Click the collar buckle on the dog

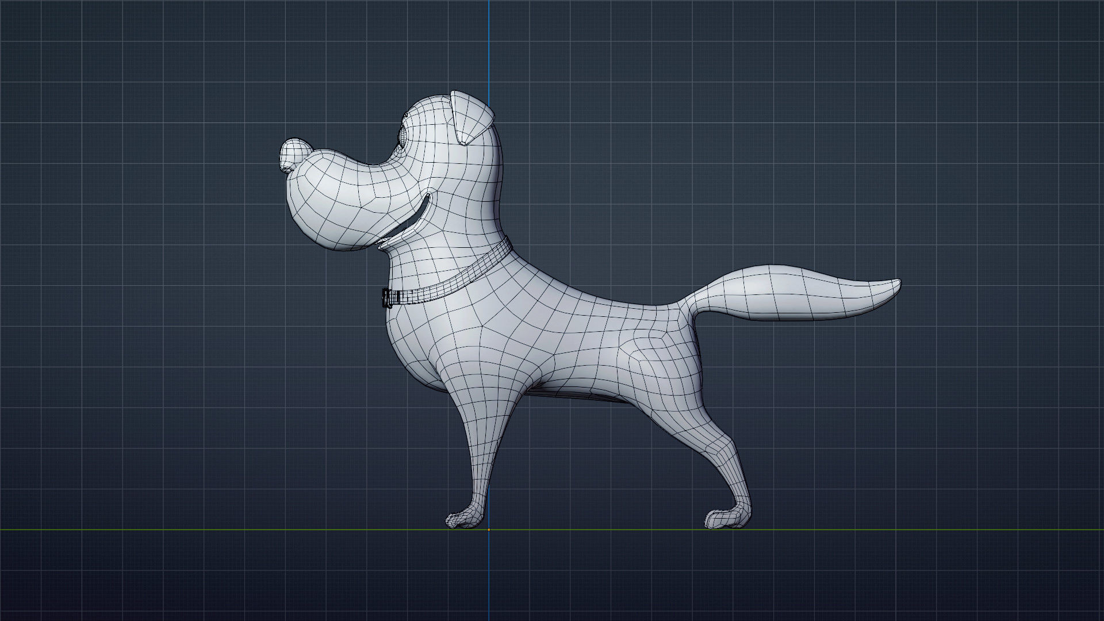pos(388,298)
